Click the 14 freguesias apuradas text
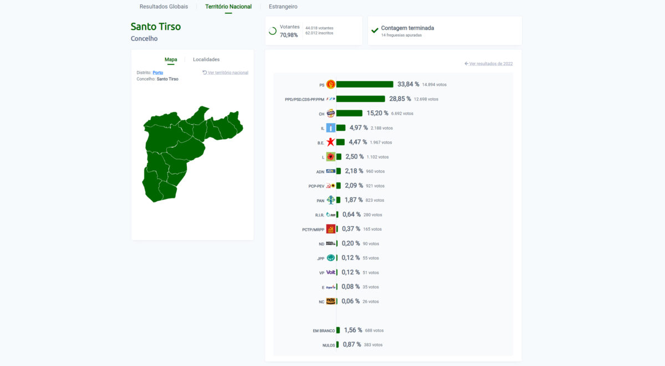The width and height of the screenshot is (665, 366). coord(401,35)
